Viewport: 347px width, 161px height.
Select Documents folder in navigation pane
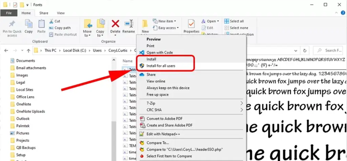coord(25,61)
